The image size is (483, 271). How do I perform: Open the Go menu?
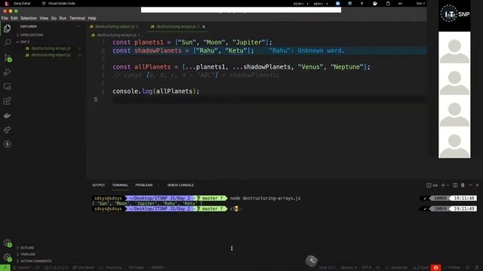pos(54,18)
